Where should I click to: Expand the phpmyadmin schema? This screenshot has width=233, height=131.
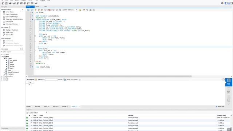[x=2, y=76]
